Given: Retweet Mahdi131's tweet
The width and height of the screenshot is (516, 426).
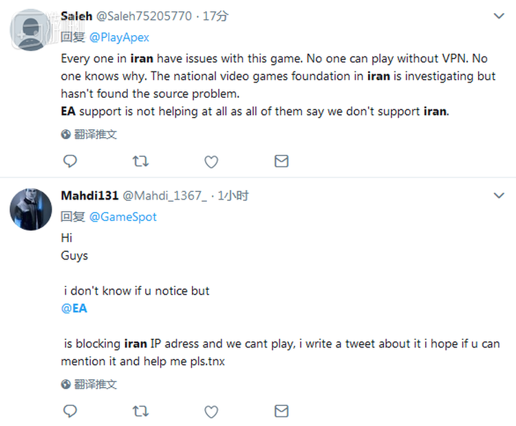Looking at the screenshot, I should pos(140,412).
